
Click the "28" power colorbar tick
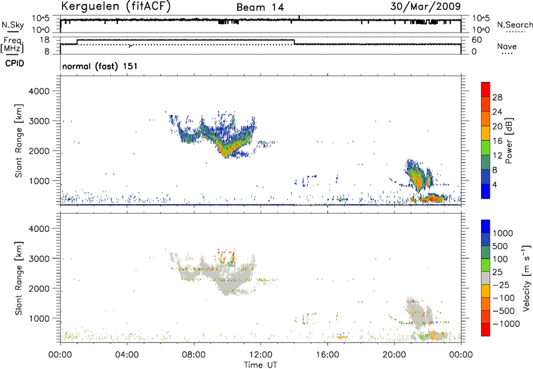click(497, 97)
